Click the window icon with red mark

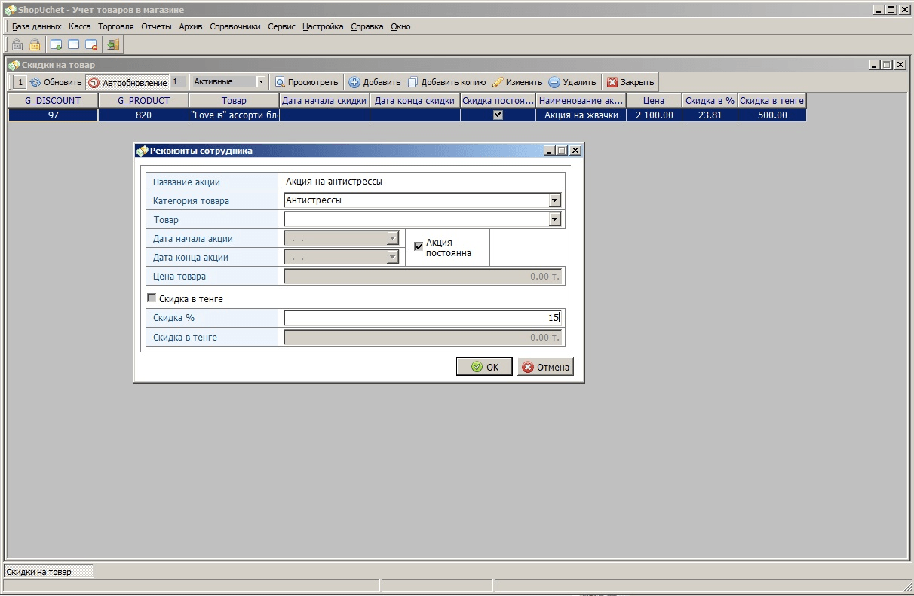click(x=91, y=44)
